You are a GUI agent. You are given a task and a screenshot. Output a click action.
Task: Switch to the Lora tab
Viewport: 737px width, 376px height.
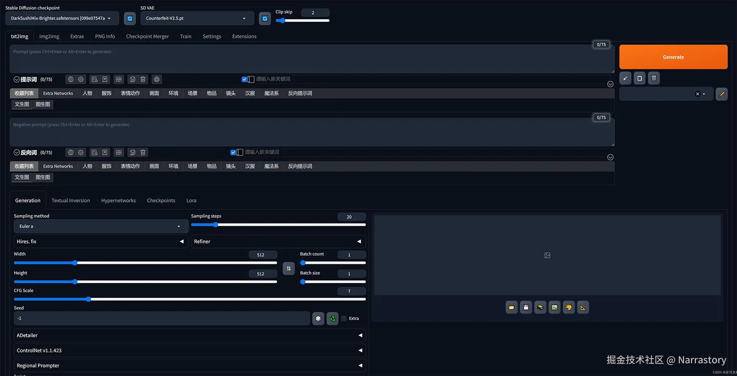(191, 200)
